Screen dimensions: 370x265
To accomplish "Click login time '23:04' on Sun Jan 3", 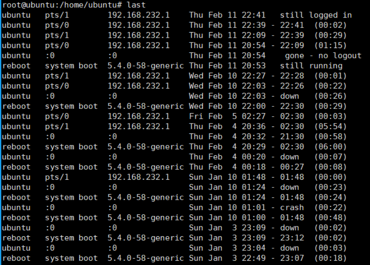I will (254, 248).
